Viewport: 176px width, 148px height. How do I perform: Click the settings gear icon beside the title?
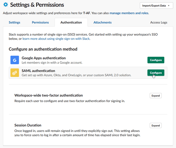(x=5, y=5)
